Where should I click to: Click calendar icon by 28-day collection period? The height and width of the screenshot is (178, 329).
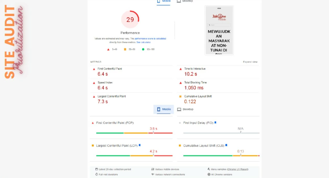pos(97,169)
